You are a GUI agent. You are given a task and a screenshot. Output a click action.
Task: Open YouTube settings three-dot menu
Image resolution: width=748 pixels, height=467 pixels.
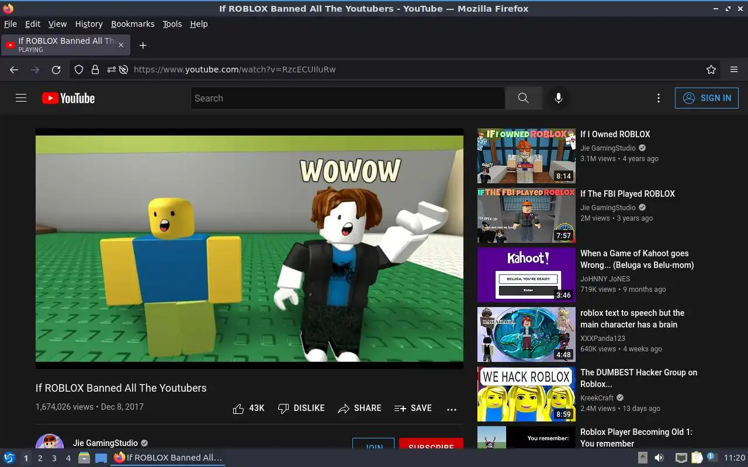tap(659, 98)
